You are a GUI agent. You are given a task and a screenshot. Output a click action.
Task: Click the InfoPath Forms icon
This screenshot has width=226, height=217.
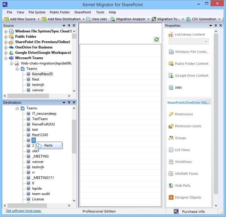171,174
